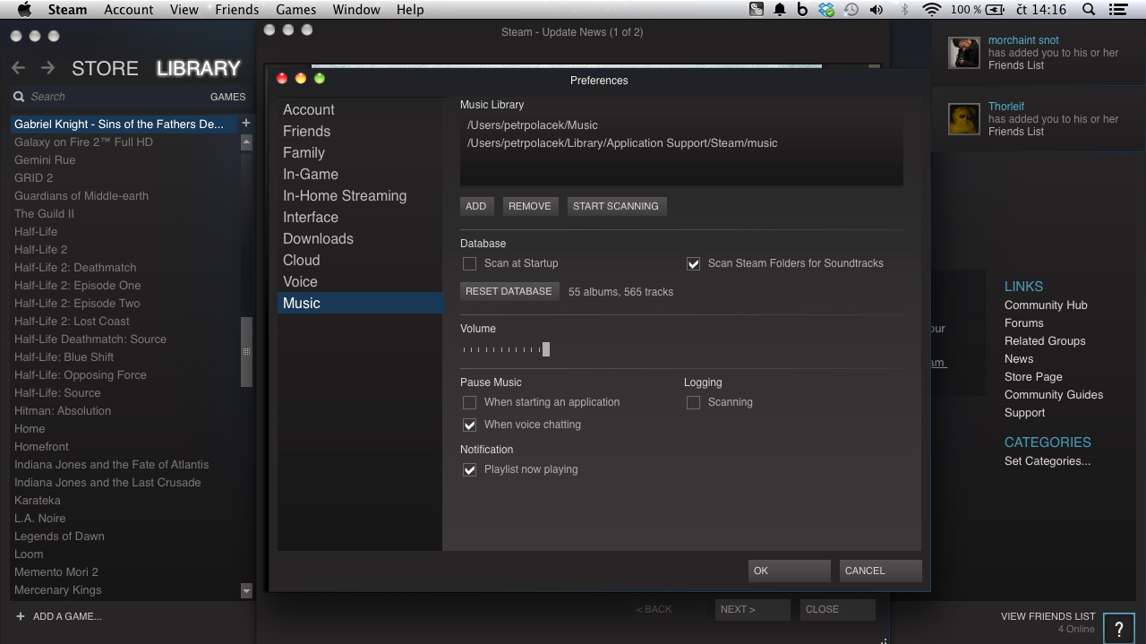Screen dimensions: 1146x644
Task: Open the Community Hub link
Action: 1046,305
